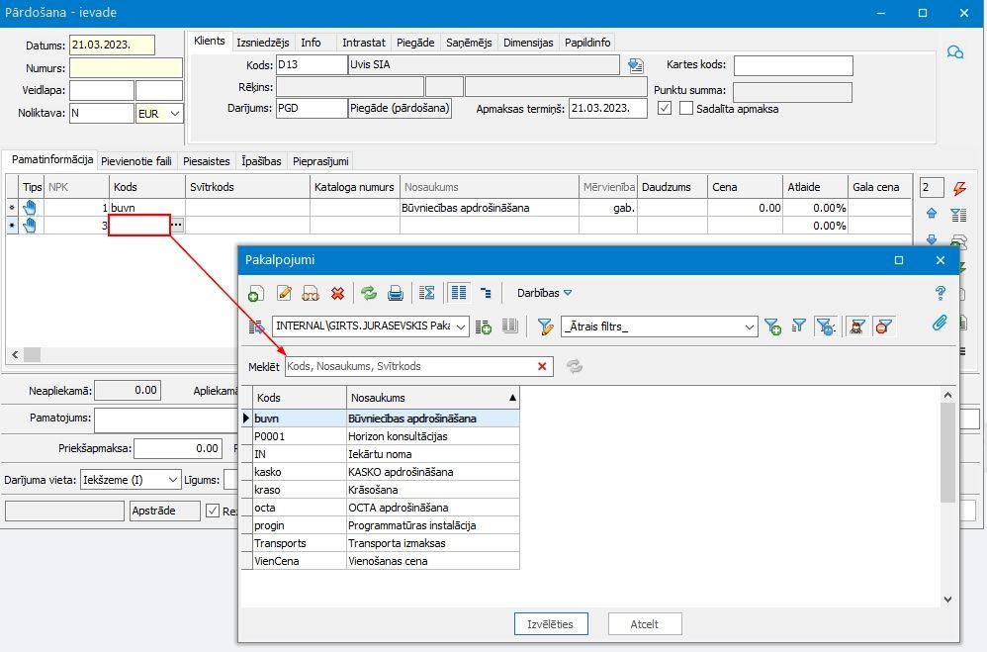Screen dimensions: 987x652
Task: Click the plain blue funnel filter icon
Action: (799, 326)
